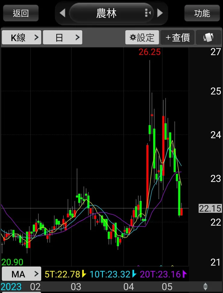Tap the 21 price axis label

point(216,262)
